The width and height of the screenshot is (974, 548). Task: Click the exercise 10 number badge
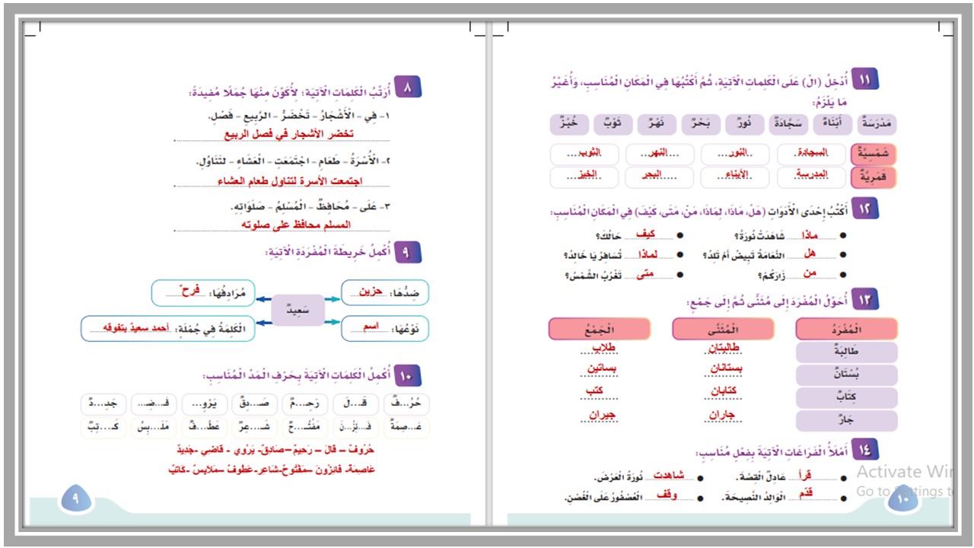tap(407, 374)
